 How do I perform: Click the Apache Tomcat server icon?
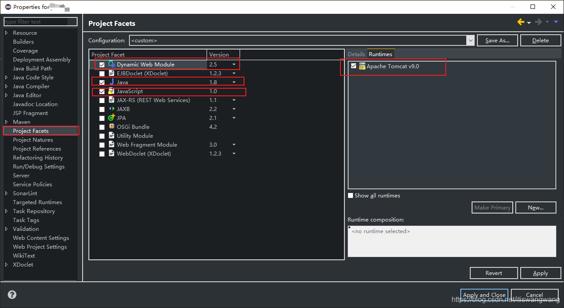click(362, 66)
